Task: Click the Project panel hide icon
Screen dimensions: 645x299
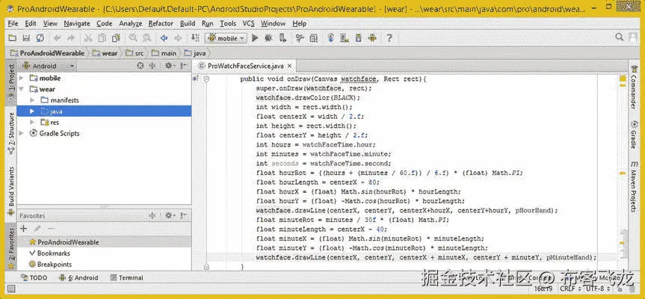Action: pos(183,66)
